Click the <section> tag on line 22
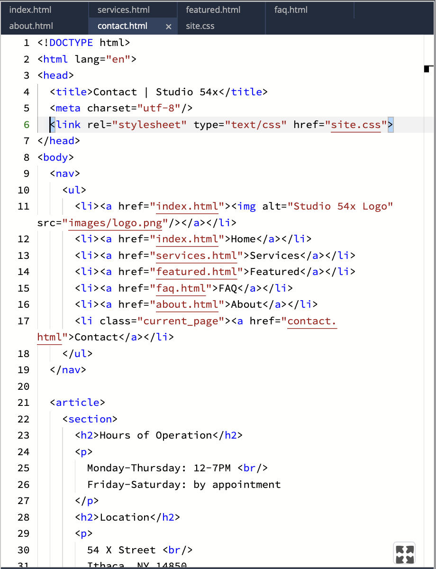 click(90, 419)
